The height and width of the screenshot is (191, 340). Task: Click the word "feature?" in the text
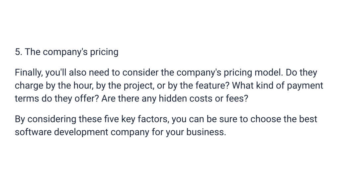click(212, 86)
